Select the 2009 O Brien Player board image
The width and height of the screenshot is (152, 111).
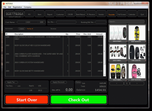118,52
